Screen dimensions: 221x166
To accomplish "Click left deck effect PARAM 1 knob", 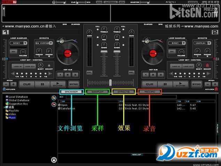I will click(x=39, y=51).
